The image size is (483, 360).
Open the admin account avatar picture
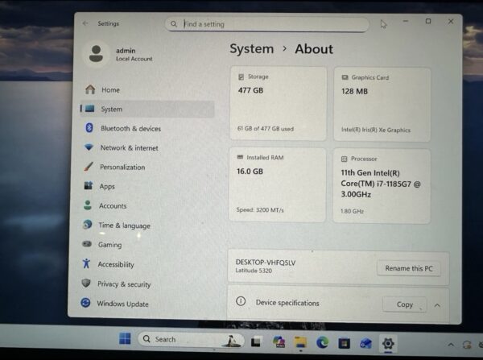tap(96, 54)
